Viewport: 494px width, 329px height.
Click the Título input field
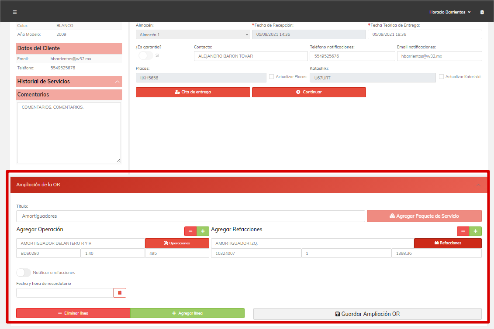point(190,216)
